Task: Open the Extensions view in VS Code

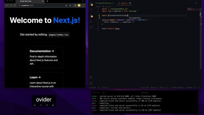Action: [91, 27]
